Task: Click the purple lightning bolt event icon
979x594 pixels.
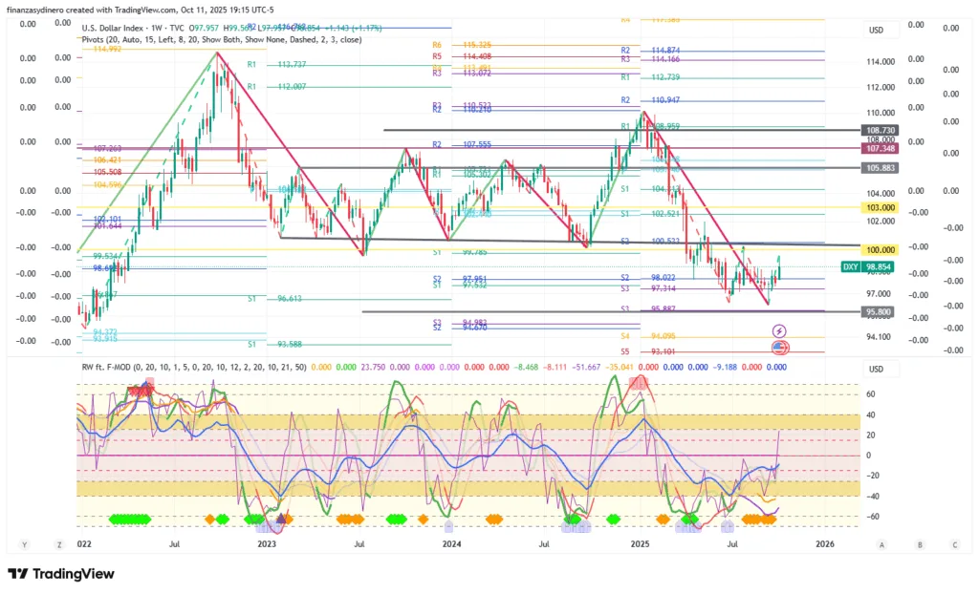Action: 778,330
